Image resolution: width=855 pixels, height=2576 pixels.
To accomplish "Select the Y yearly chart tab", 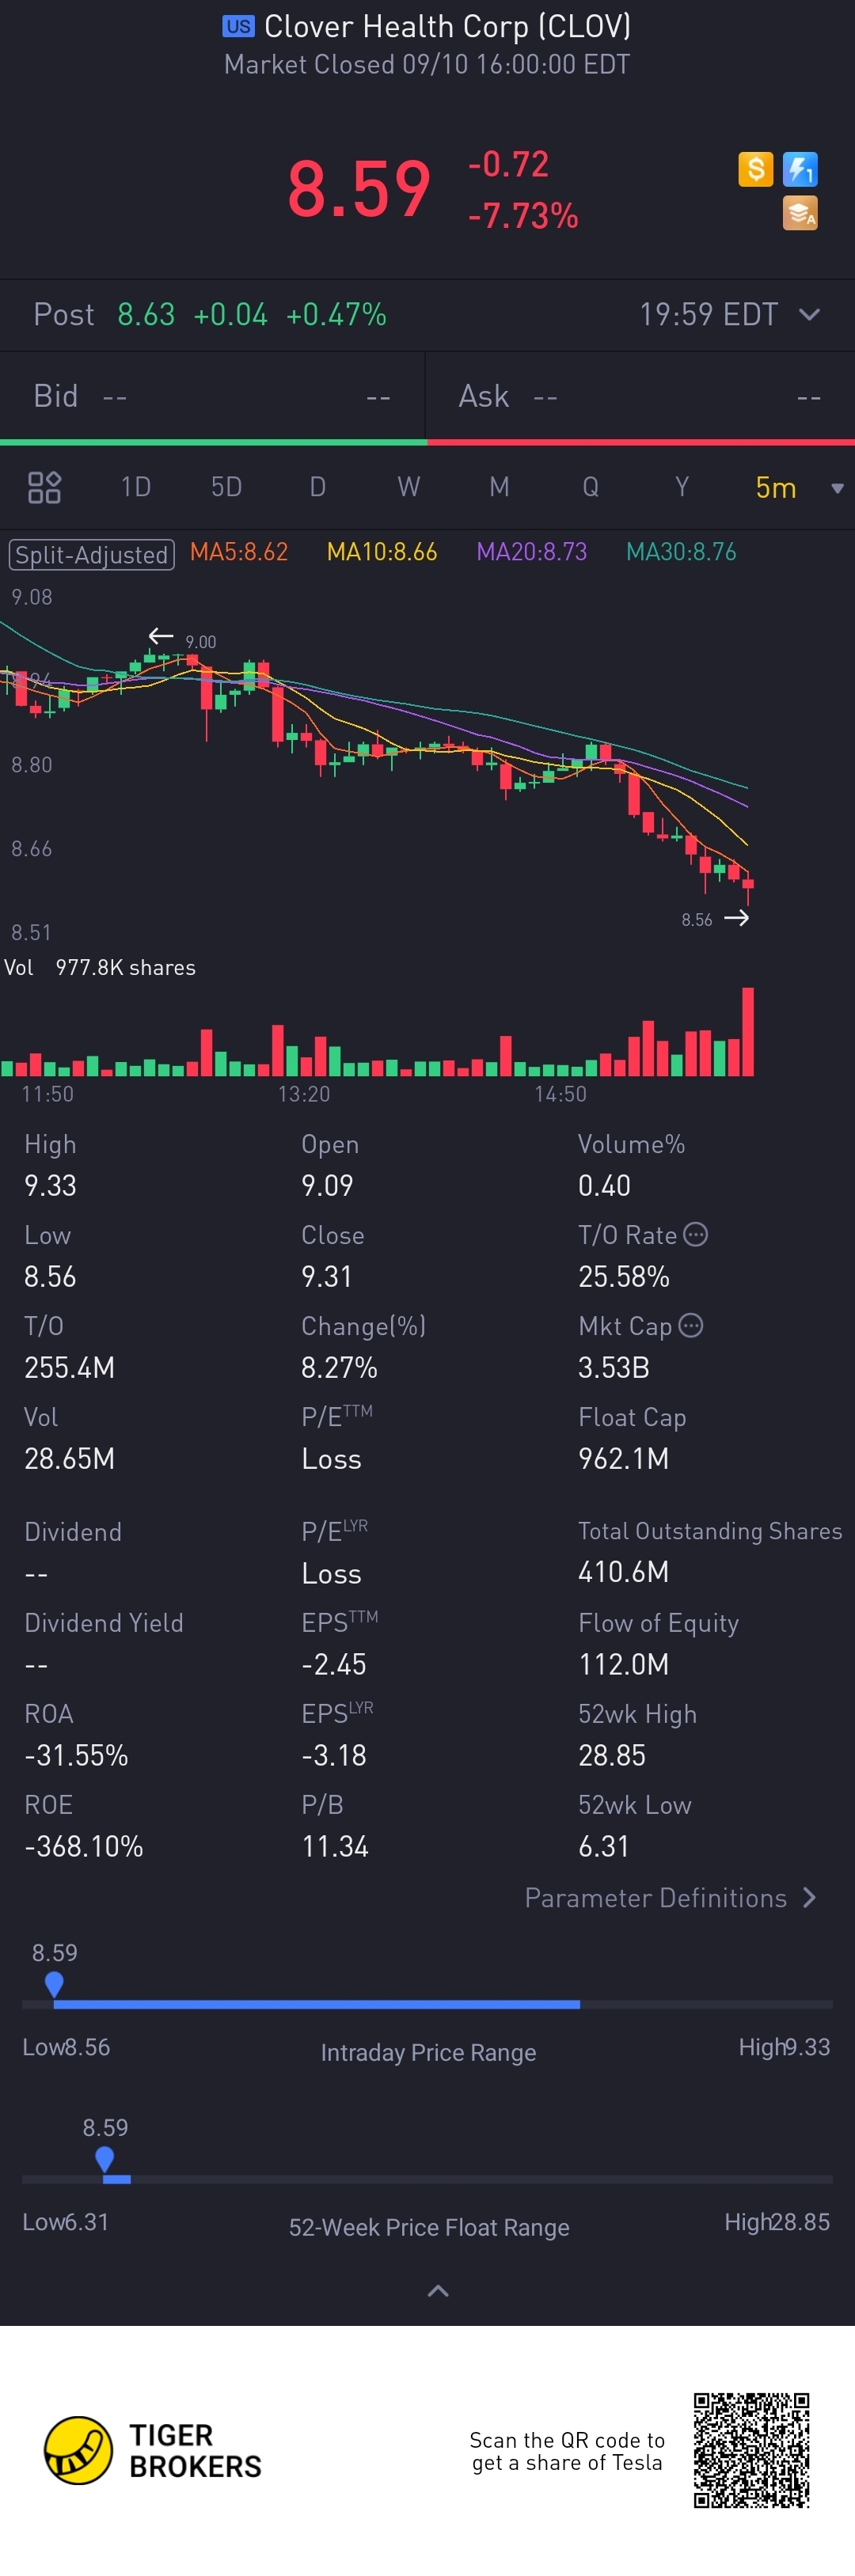I will 681,487.
